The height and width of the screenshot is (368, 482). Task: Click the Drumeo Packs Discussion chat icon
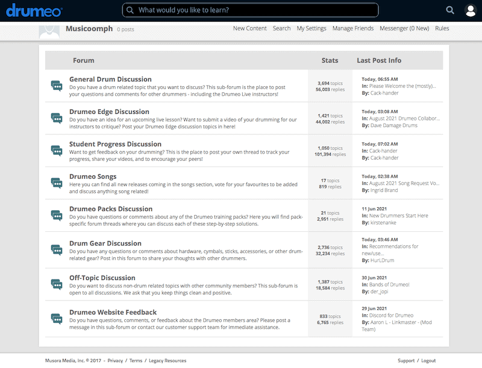pos(57,216)
